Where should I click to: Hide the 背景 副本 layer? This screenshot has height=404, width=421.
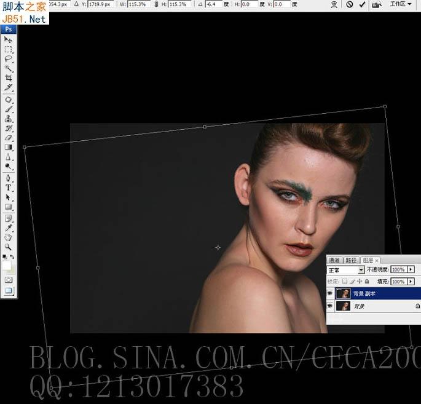tap(330, 293)
